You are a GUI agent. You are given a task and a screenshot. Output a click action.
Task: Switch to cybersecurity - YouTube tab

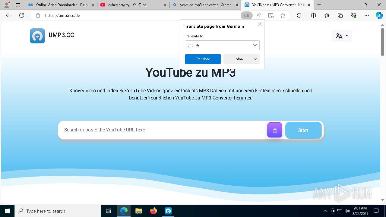(x=133, y=5)
